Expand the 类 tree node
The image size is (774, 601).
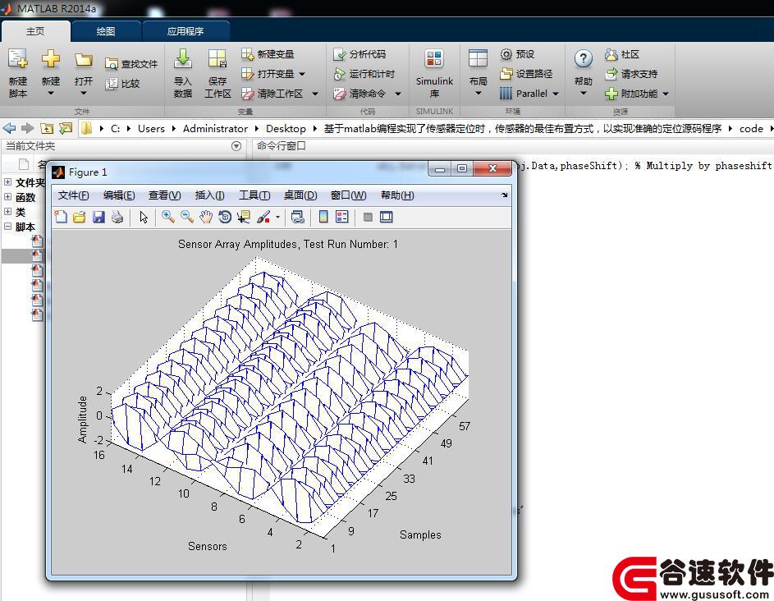point(8,211)
